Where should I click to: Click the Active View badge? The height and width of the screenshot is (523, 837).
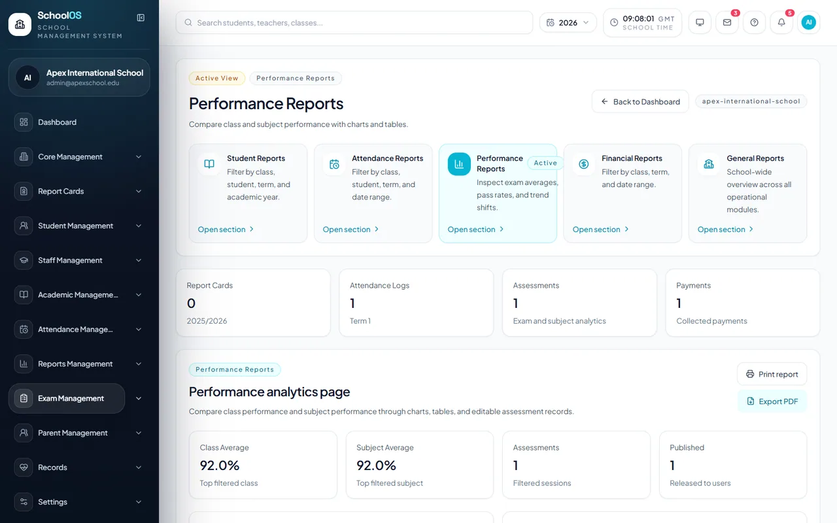click(x=217, y=78)
